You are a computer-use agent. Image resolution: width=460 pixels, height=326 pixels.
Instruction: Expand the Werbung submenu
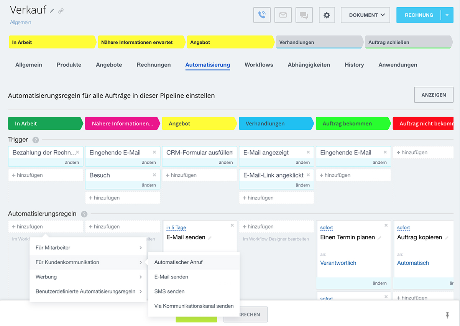click(88, 277)
